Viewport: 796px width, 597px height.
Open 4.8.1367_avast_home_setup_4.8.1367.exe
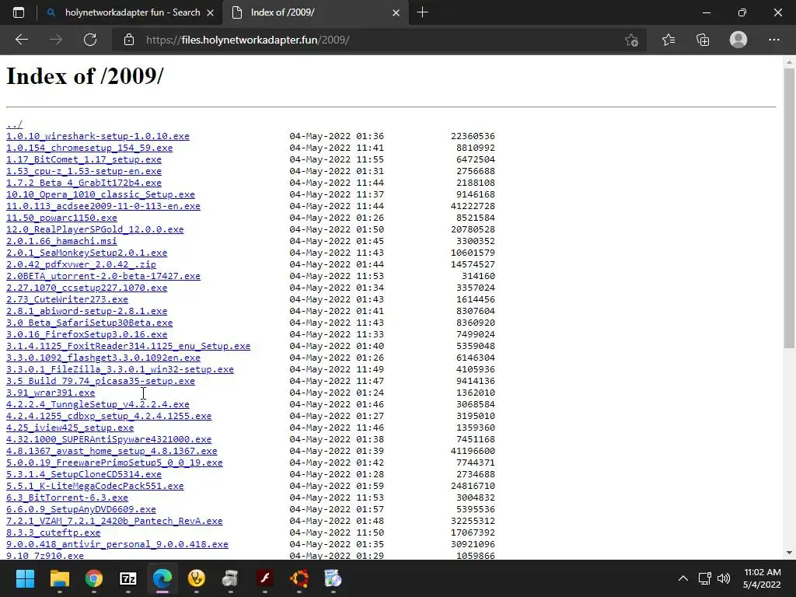coord(112,452)
